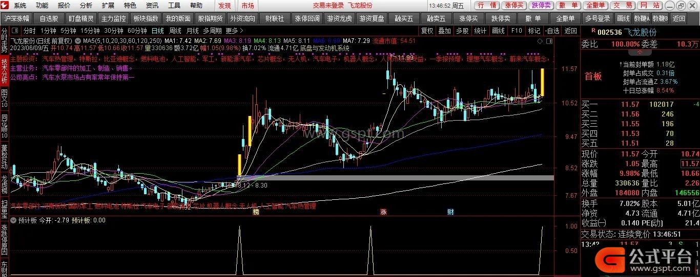700x277 pixels.
Task: Click 复权 on the chart toolbar
Action: click(x=427, y=31)
